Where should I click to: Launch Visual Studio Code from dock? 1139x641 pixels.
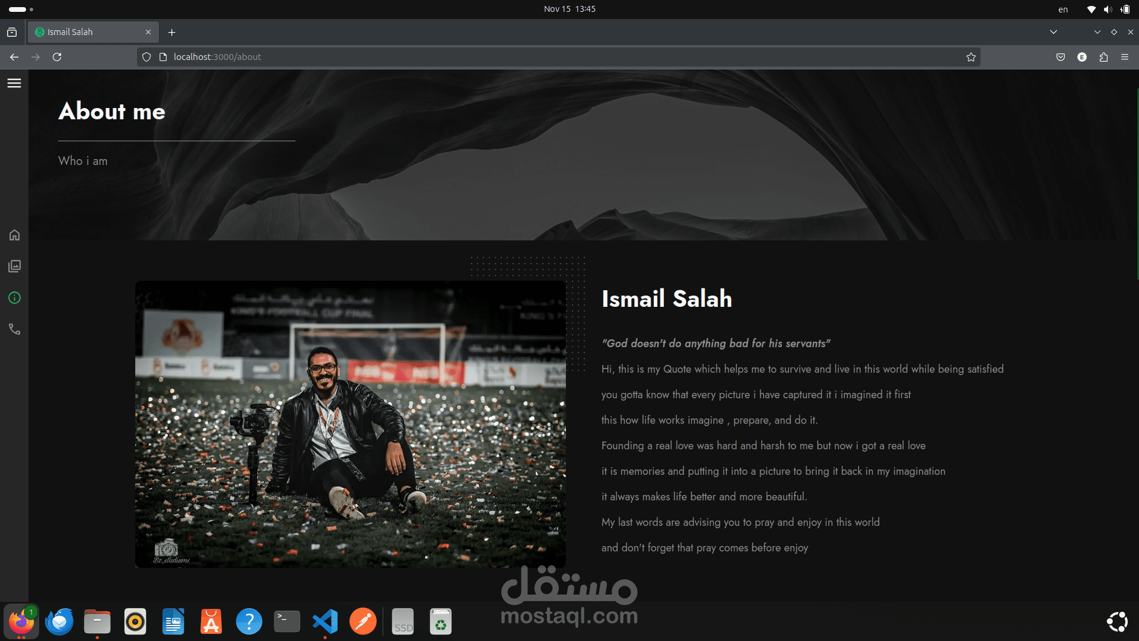point(325,621)
